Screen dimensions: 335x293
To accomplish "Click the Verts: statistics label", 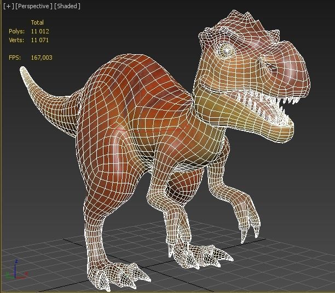I will click(x=16, y=40).
